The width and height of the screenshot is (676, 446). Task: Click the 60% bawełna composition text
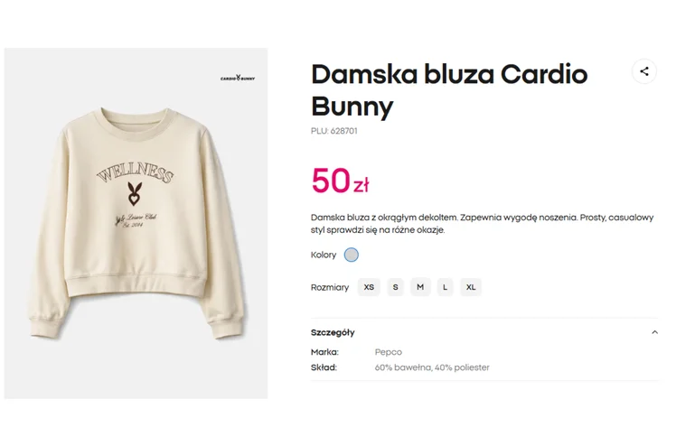[432, 367]
